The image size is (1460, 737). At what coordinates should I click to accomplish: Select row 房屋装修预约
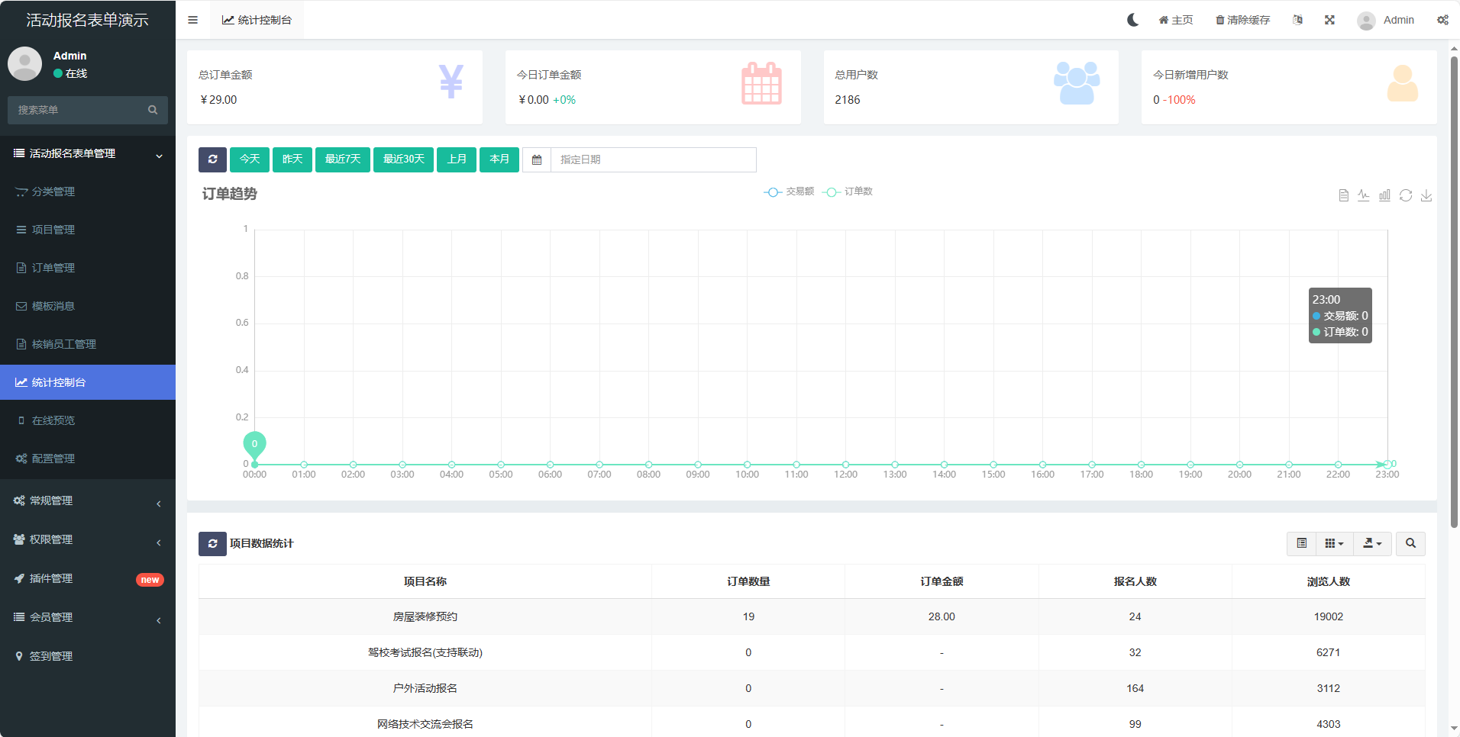tap(812, 616)
